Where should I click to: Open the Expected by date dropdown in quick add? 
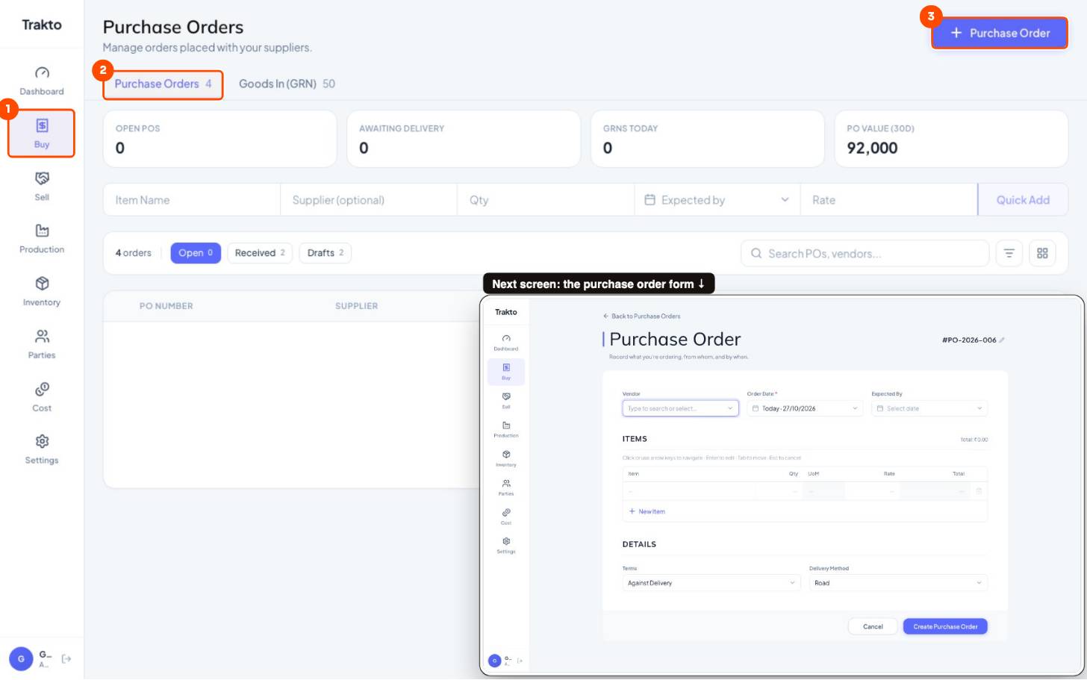coord(717,200)
